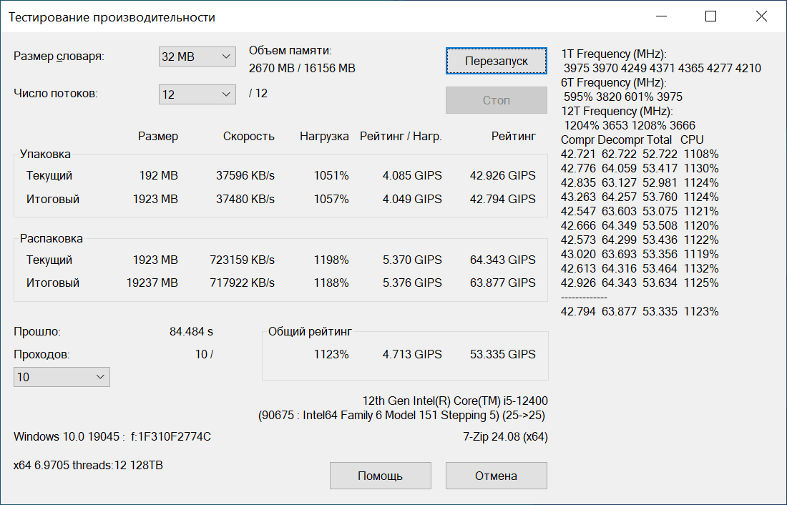Click the packing speed 37596 KB/s

pyautogui.click(x=245, y=176)
